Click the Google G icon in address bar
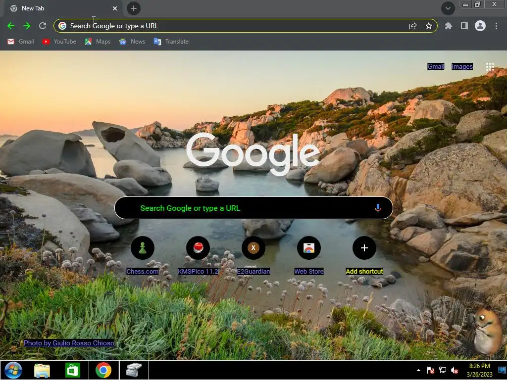The width and height of the screenshot is (507, 380). coord(62,26)
